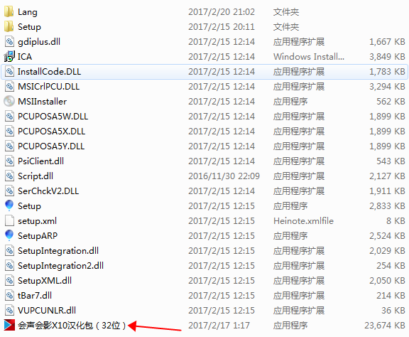The height and width of the screenshot is (337, 409).
Task: Click the SetupARP balloon icon
Action: 9,235
